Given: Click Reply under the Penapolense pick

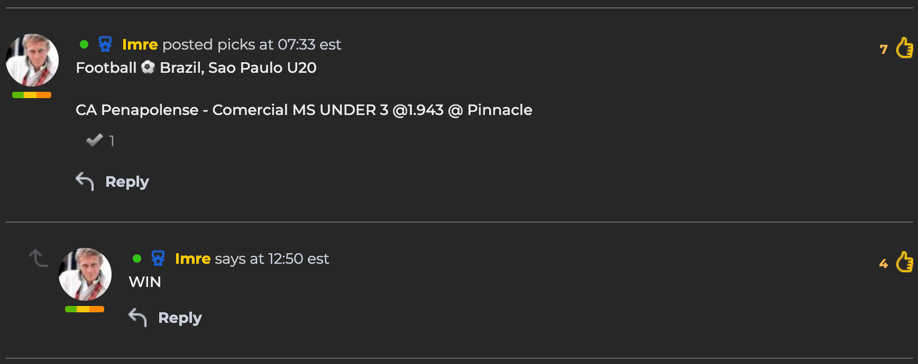Looking at the screenshot, I should (127, 182).
